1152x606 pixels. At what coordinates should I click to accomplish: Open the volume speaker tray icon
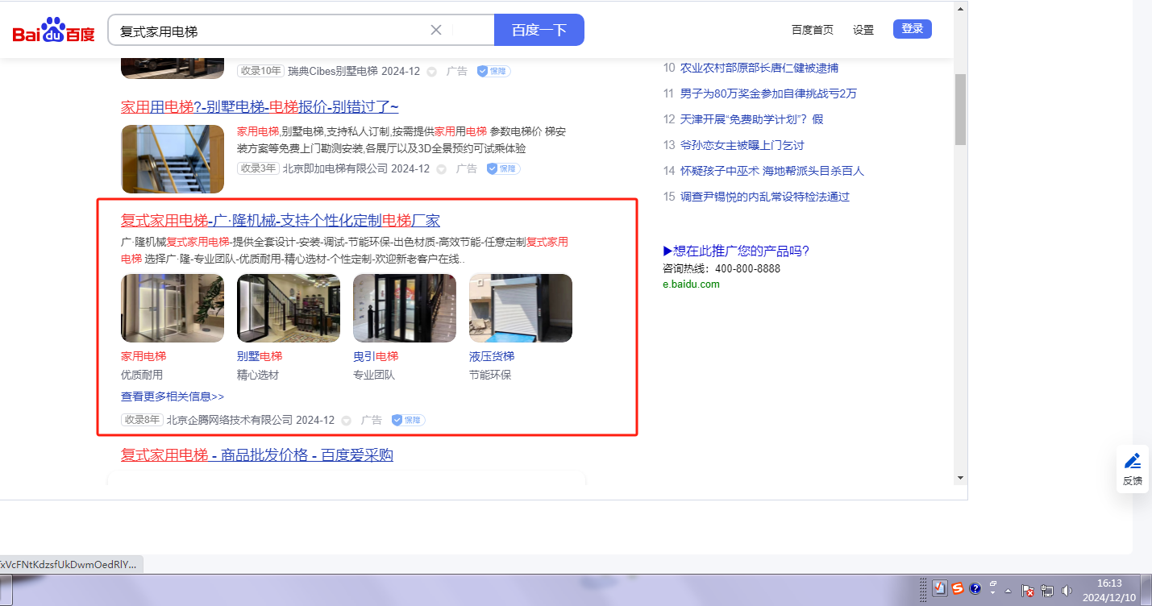[1067, 591]
